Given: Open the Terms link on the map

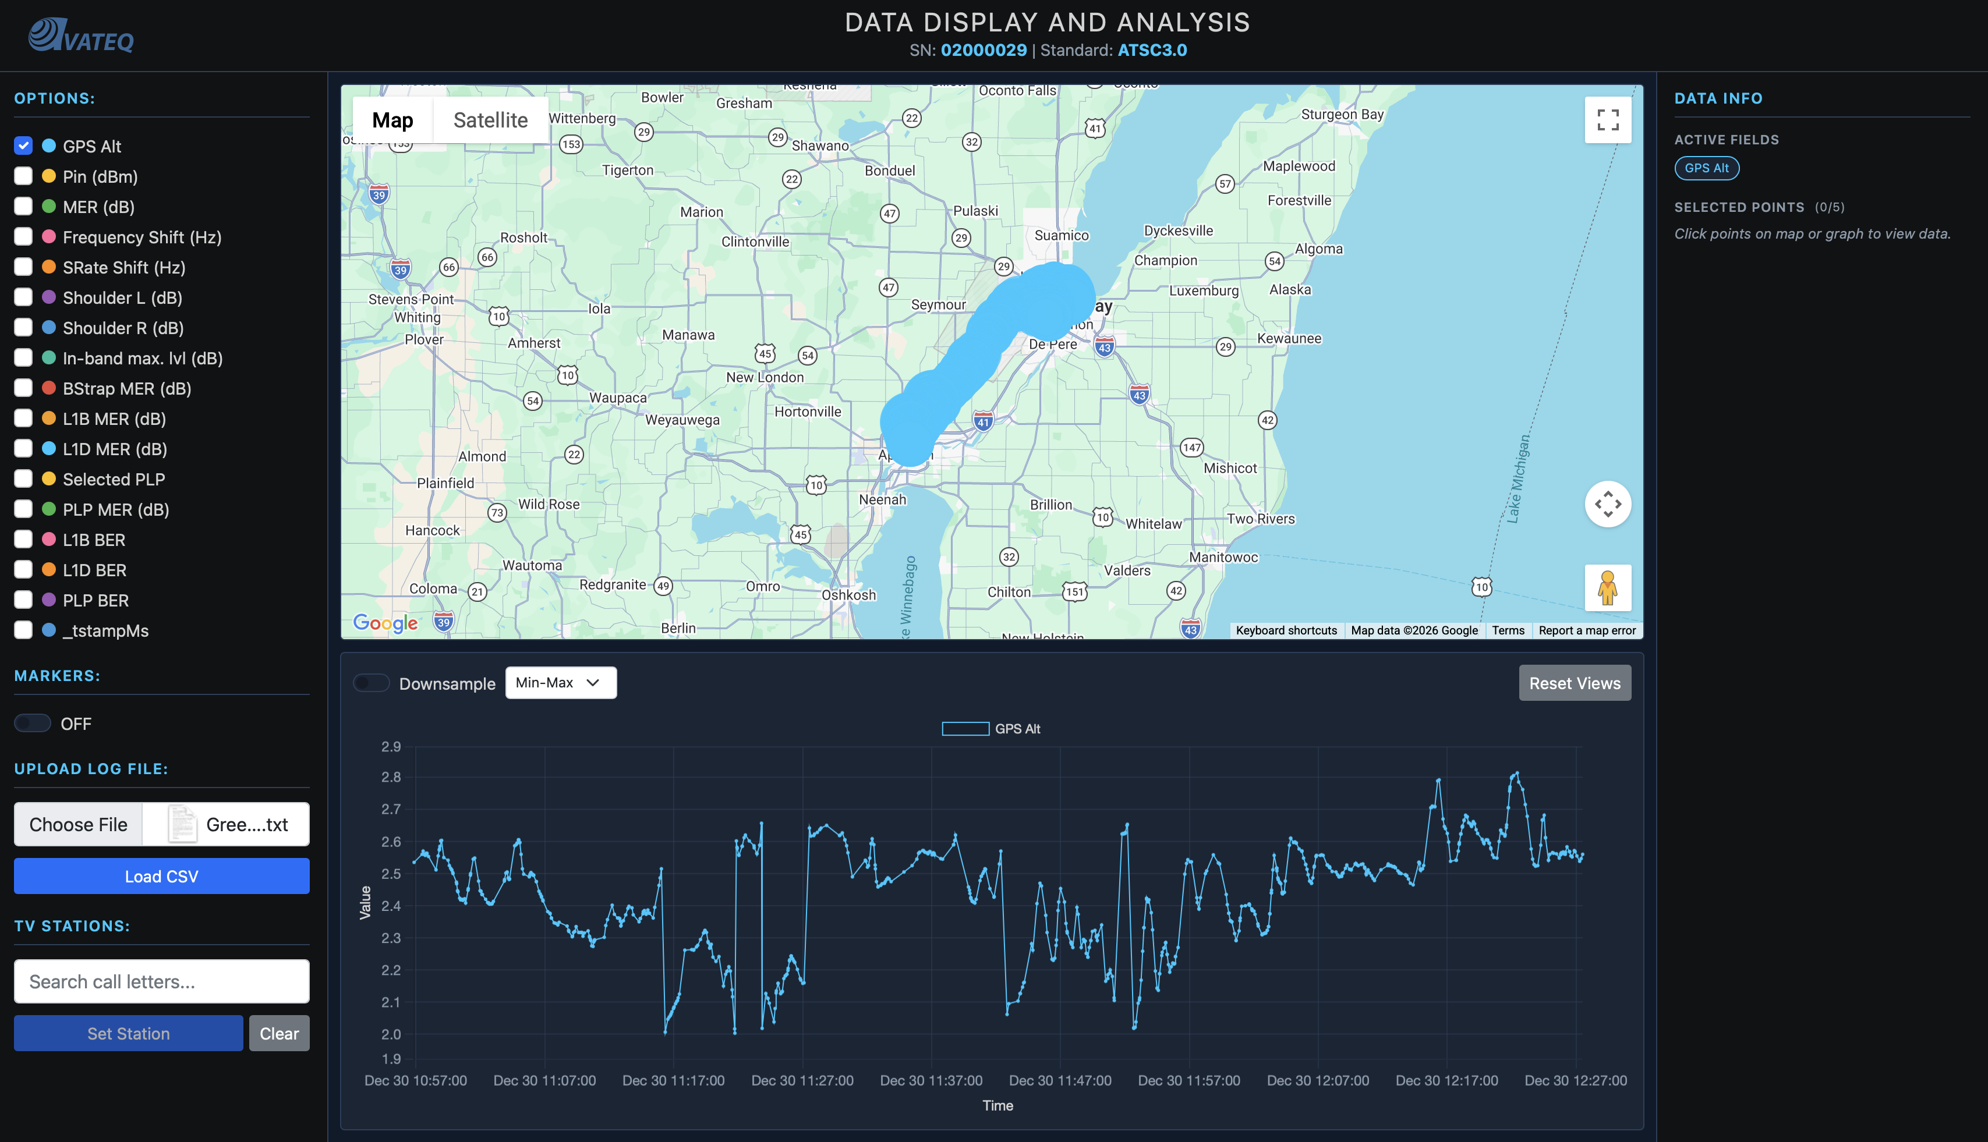Looking at the screenshot, I should (x=1508, y=630).
